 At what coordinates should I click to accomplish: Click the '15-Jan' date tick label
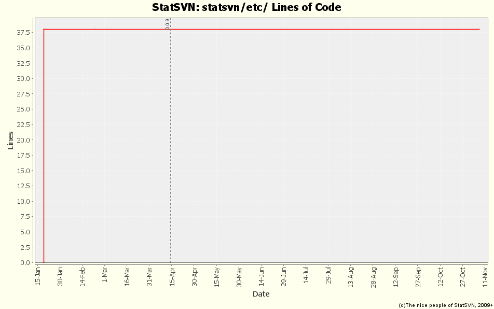pyautogui.click(x=38, y=276)
